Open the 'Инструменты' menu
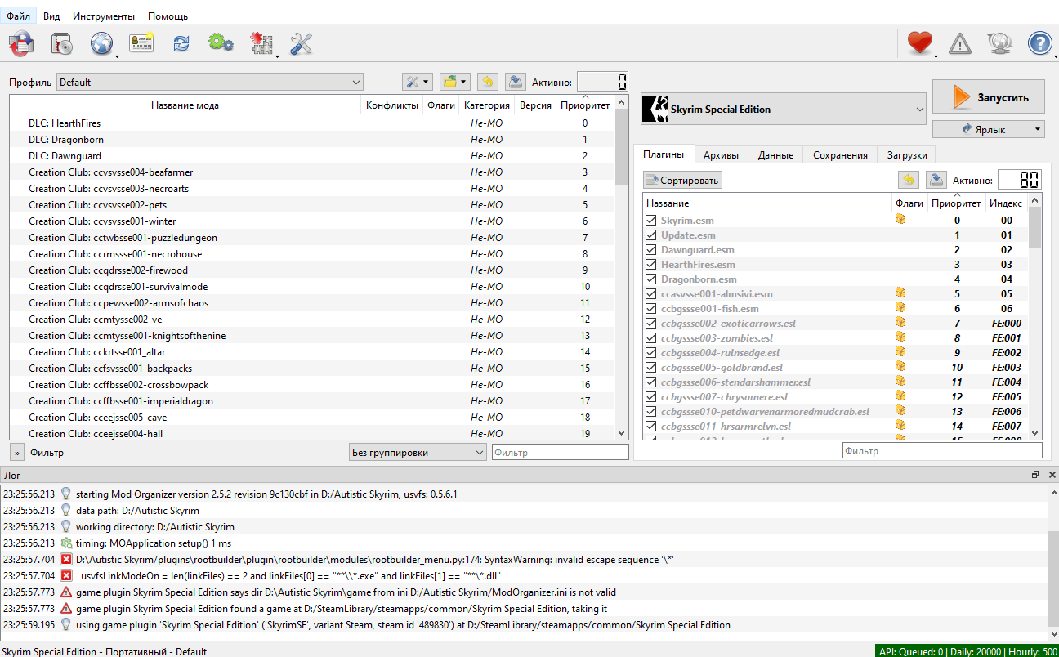The width and height of the screenshot is (1059, 657). coord(104,16)
